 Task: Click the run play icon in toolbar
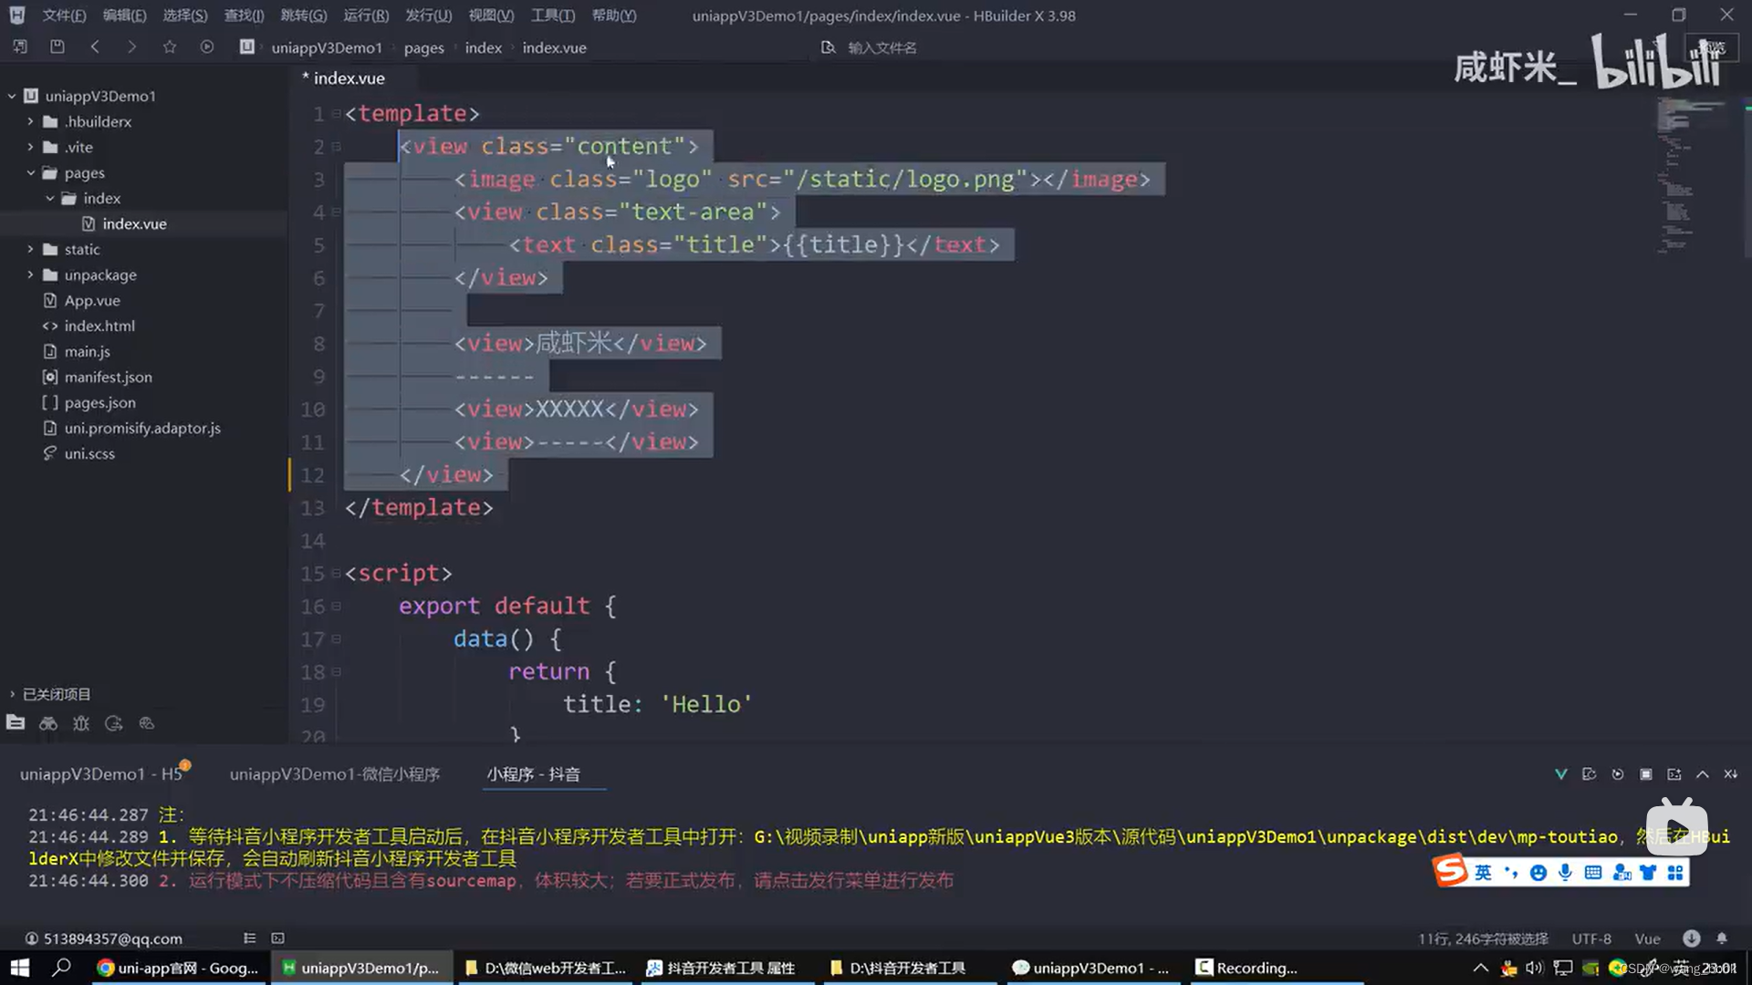207,47
